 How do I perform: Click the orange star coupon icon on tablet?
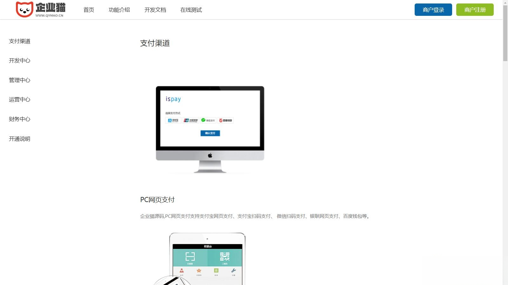199,270
